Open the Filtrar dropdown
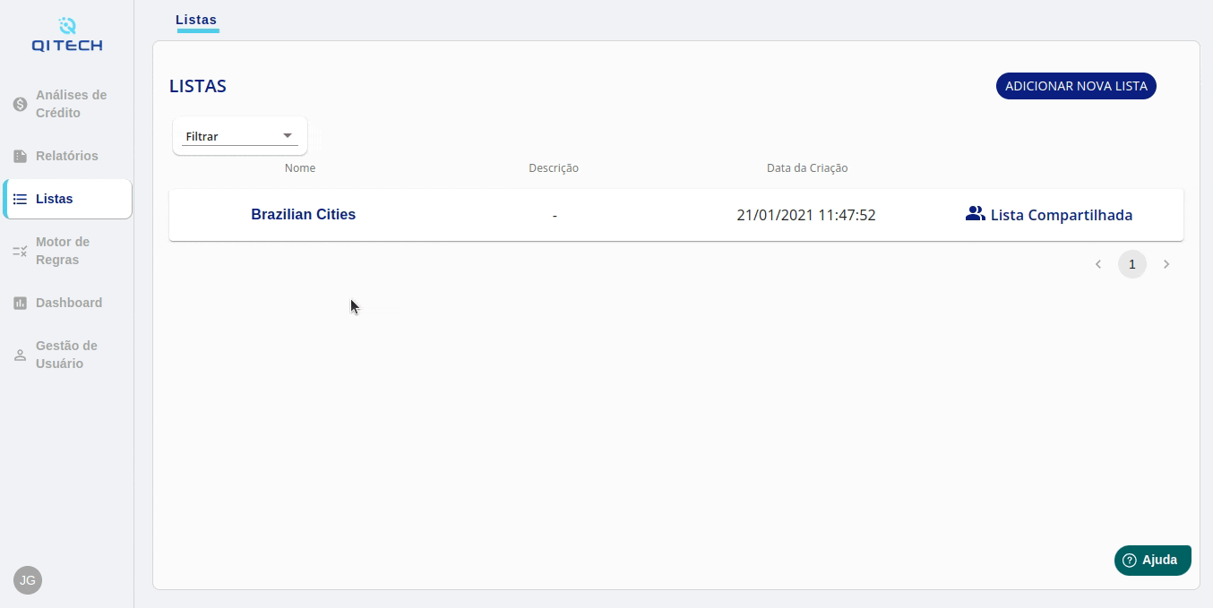 pos(239,136)
